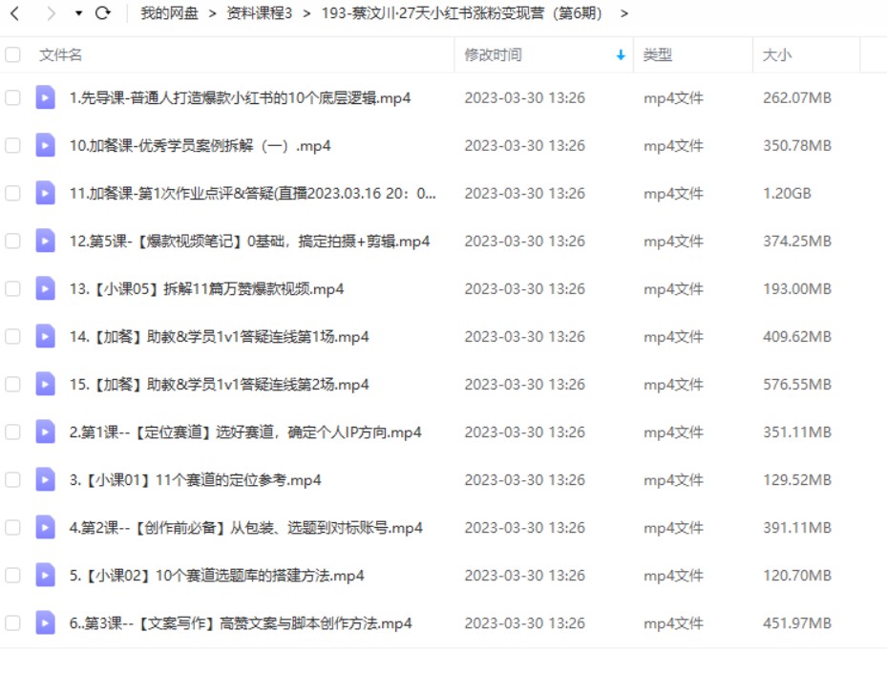887x674 pixels.
Task: Click the 451.97MB size value
Action: (x=797, y=623)
